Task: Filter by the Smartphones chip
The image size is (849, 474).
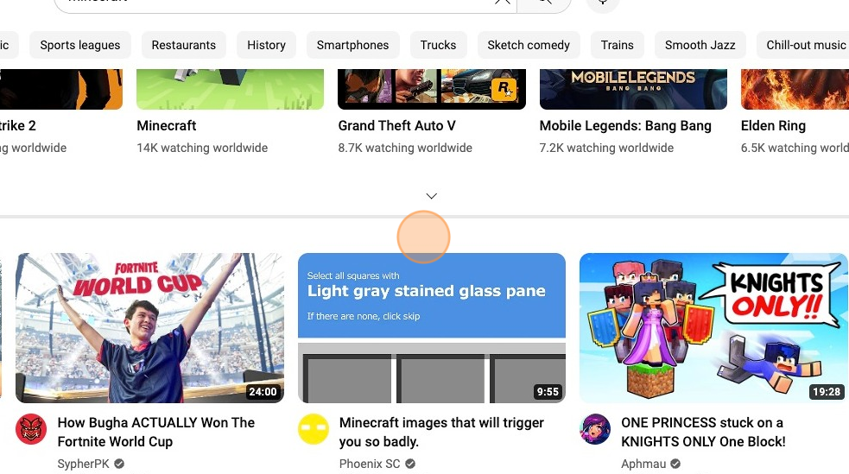Action: (x=352, y=45)
